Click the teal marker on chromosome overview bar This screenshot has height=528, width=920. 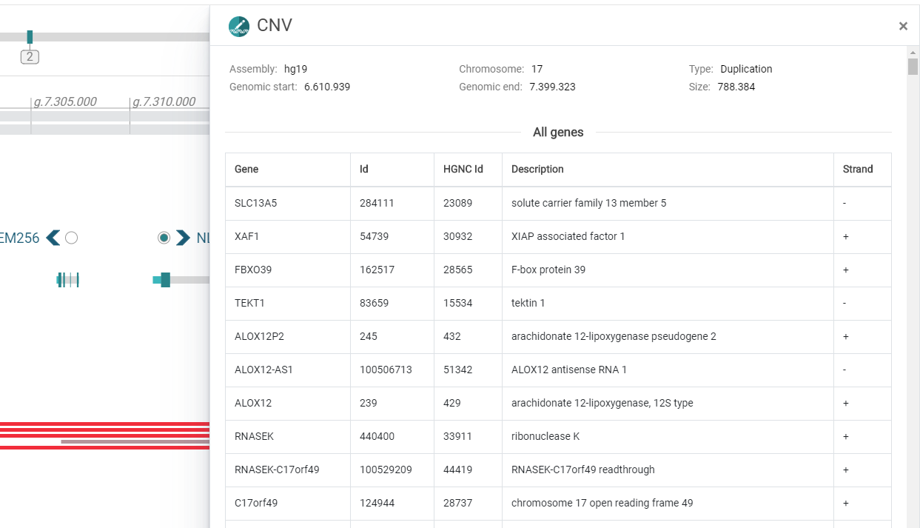(30, 36)
